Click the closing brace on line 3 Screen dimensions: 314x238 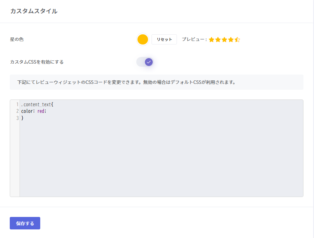coord(22,118)
